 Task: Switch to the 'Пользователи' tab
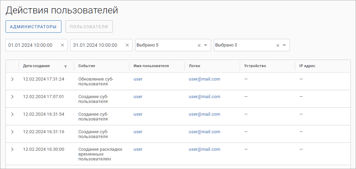tap(89, 27)
